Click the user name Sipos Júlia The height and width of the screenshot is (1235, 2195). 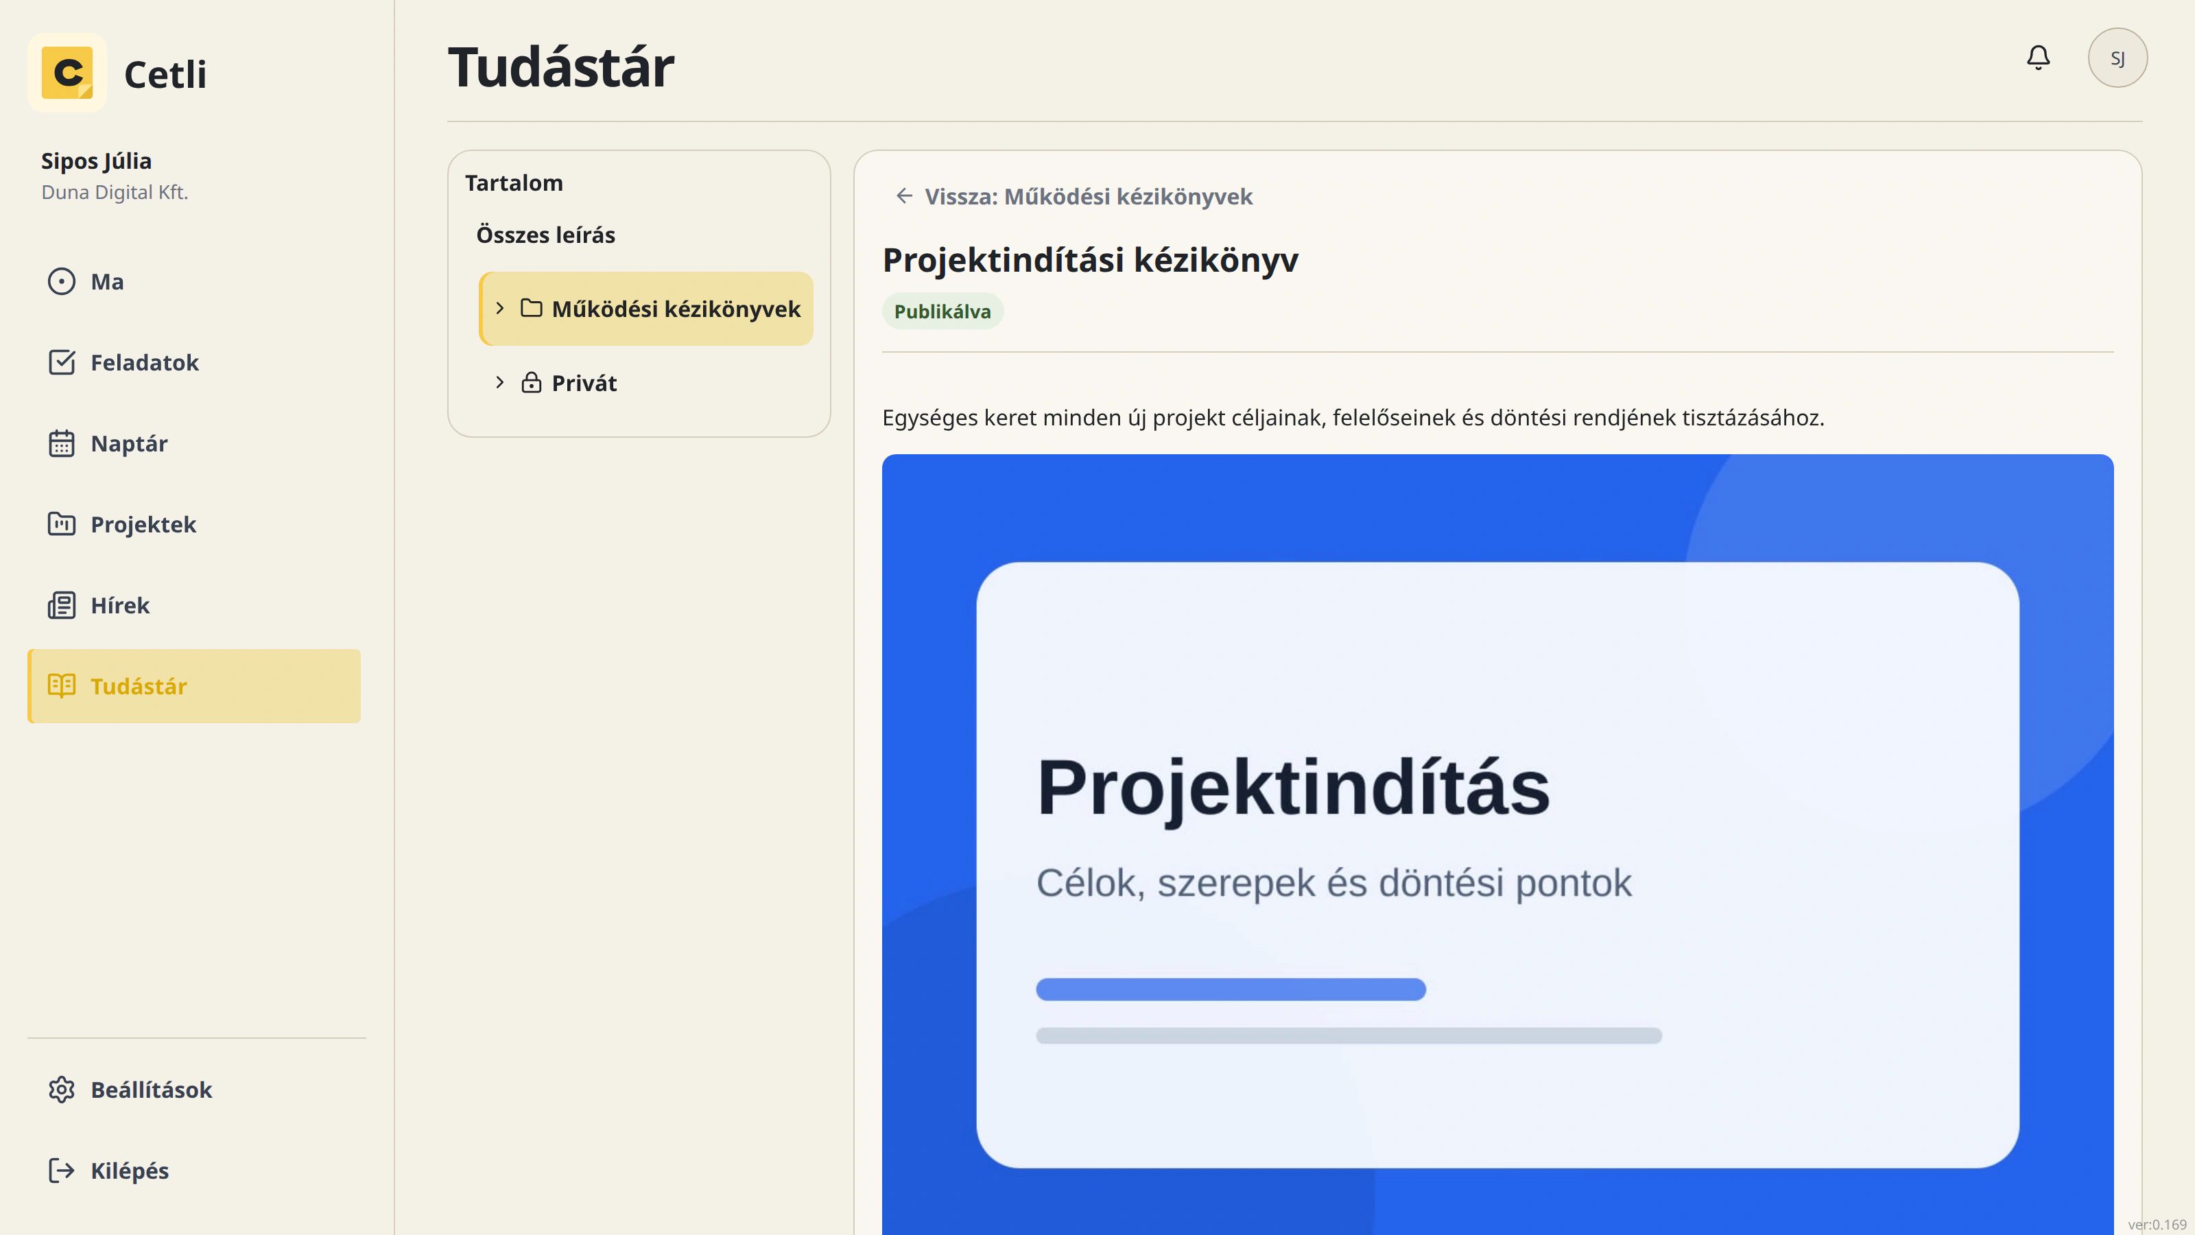click(x=96, y=161)
